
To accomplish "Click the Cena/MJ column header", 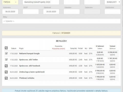I will pos(74,49).
